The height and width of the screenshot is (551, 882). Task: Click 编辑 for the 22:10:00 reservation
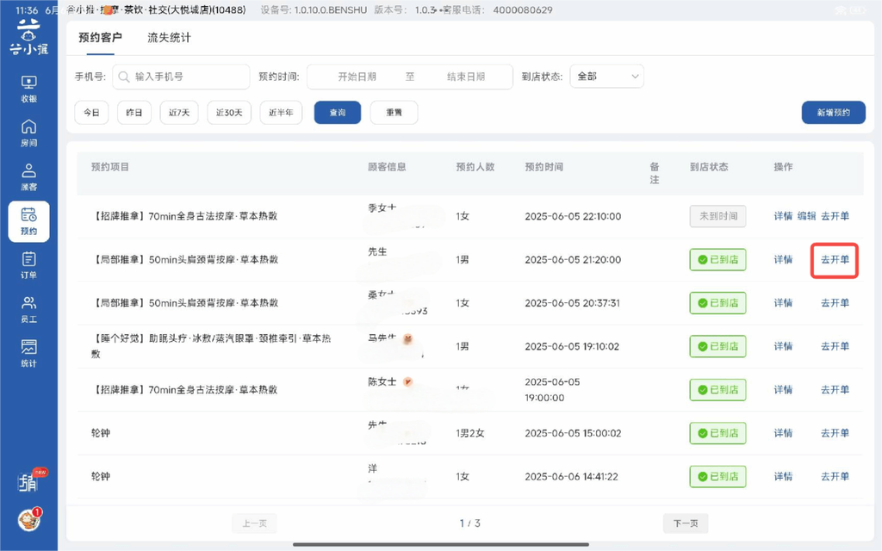806,216
